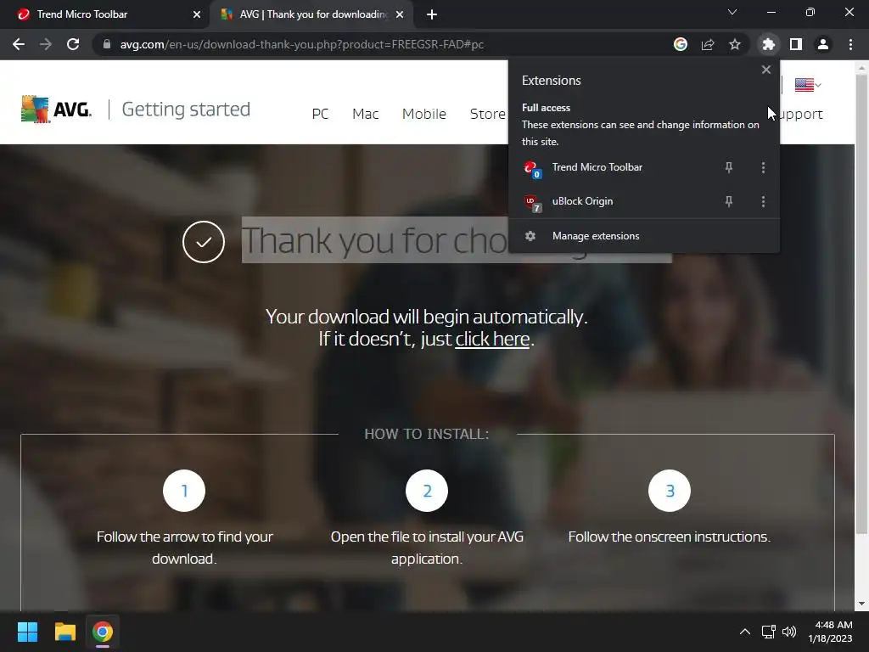This screenshot has height=652, width=869.
Task: Select uBlock Origin in extensions list
Action: 582,201
